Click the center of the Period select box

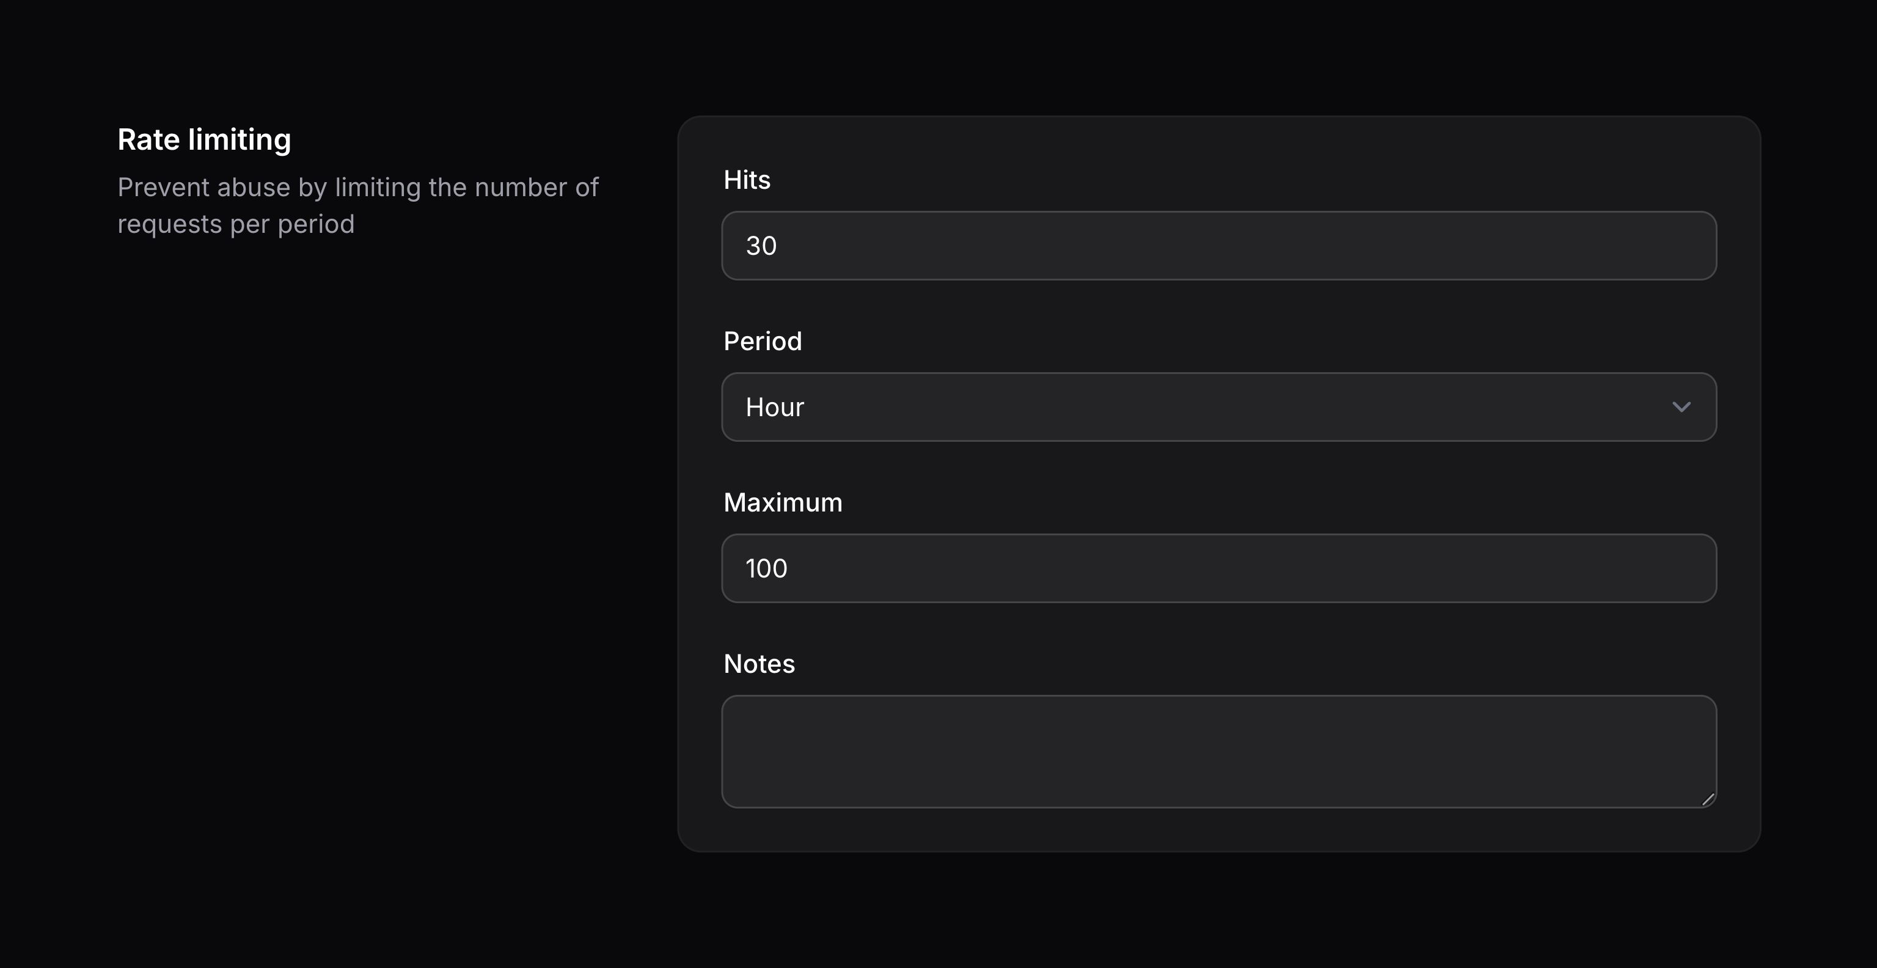(1218, 407)
